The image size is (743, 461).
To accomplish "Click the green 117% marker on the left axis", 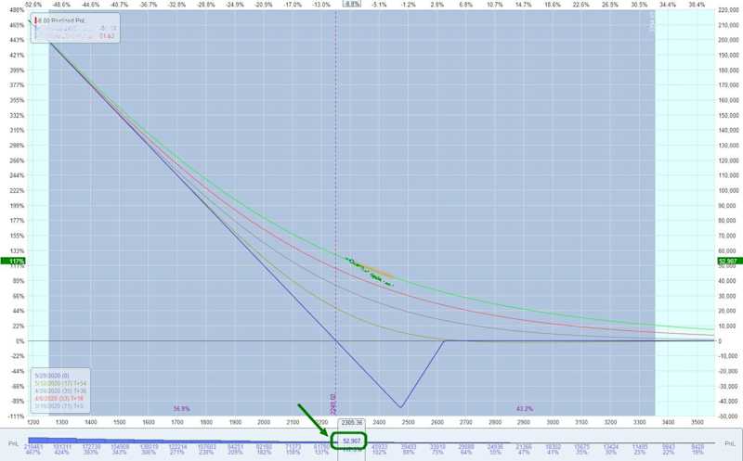I will click(x=14, y=261).
